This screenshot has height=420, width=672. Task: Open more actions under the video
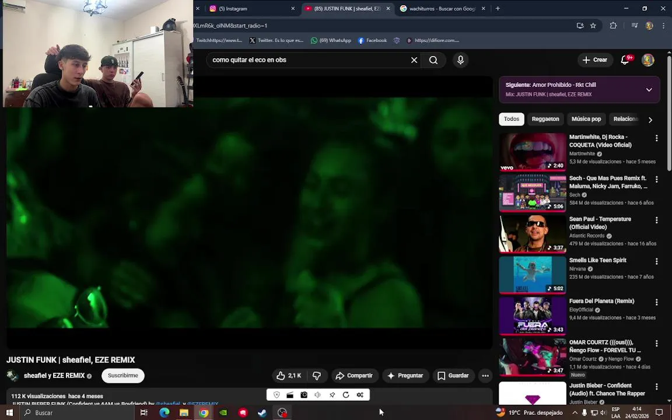pos(485,376)
